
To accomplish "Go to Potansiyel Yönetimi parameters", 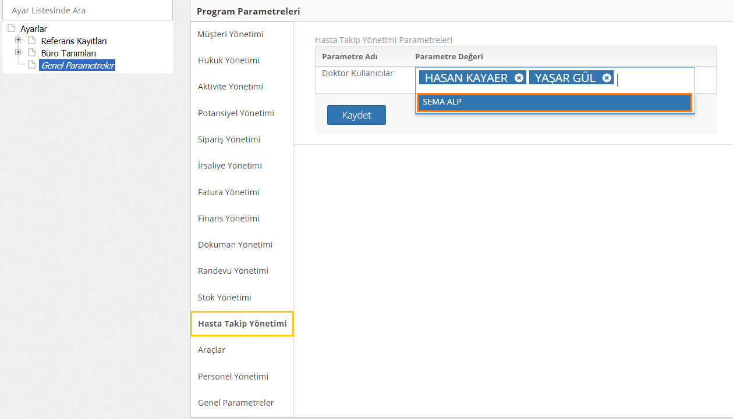I will (236, 113).
